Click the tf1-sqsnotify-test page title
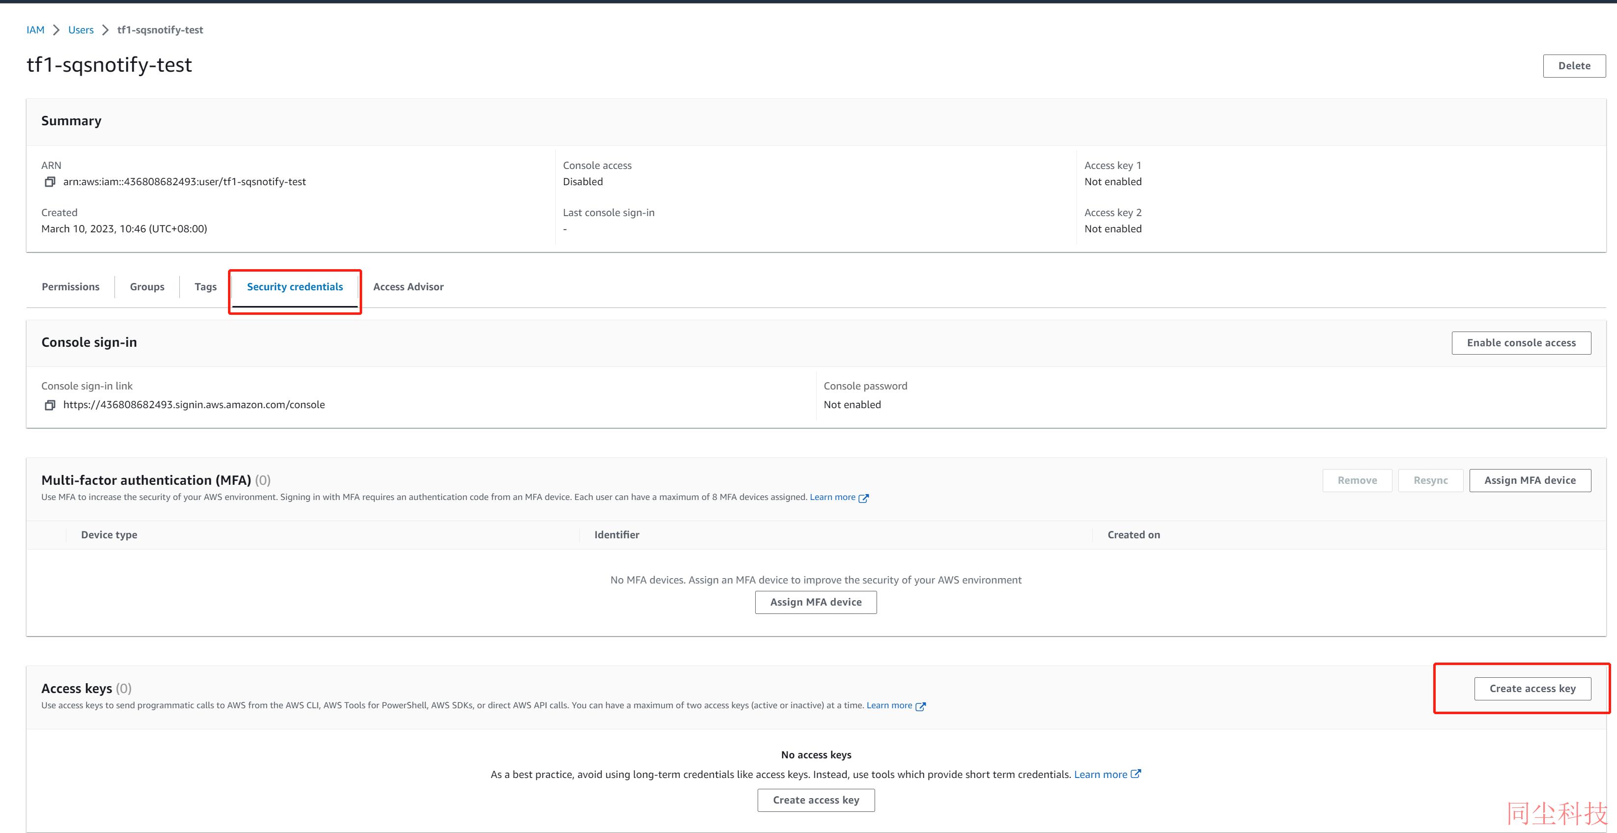The height and width of the screenshot is (833, 1617). [109, 65]
